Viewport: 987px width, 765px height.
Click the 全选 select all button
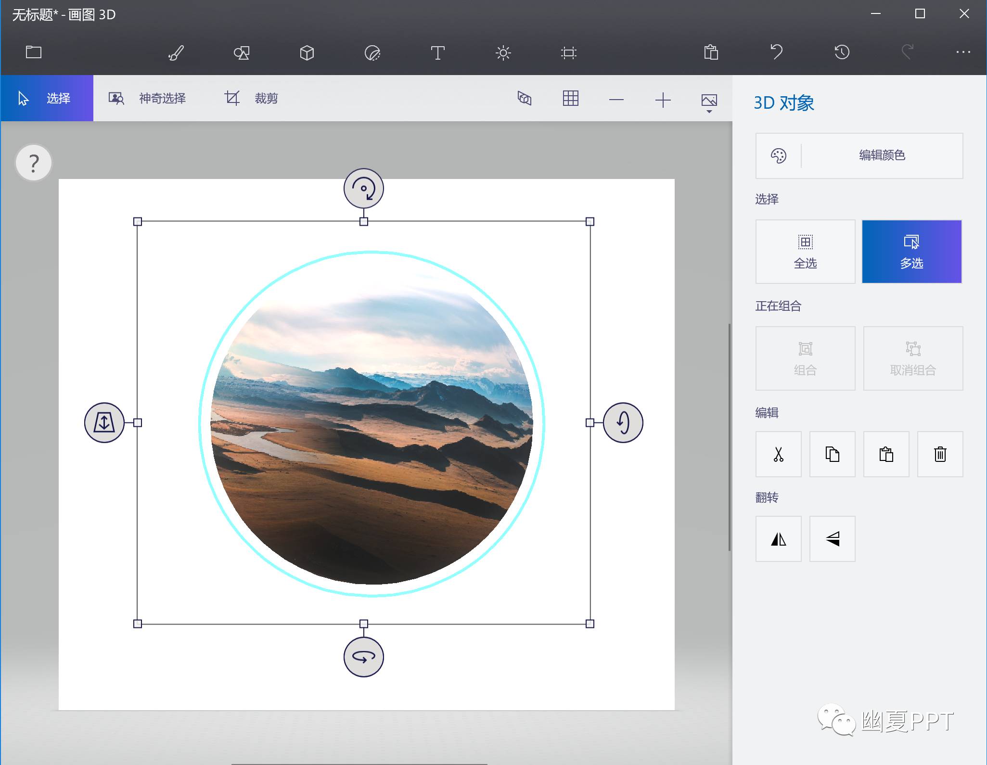pos(805,252)
